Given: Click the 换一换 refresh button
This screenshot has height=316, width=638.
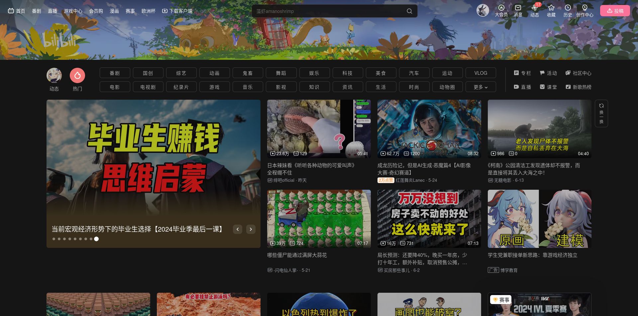Looking at the screenshot, I should coord(601,113).
